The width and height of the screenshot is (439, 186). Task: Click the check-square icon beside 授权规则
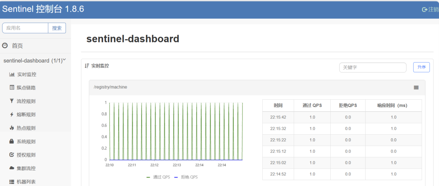[12, 155]
